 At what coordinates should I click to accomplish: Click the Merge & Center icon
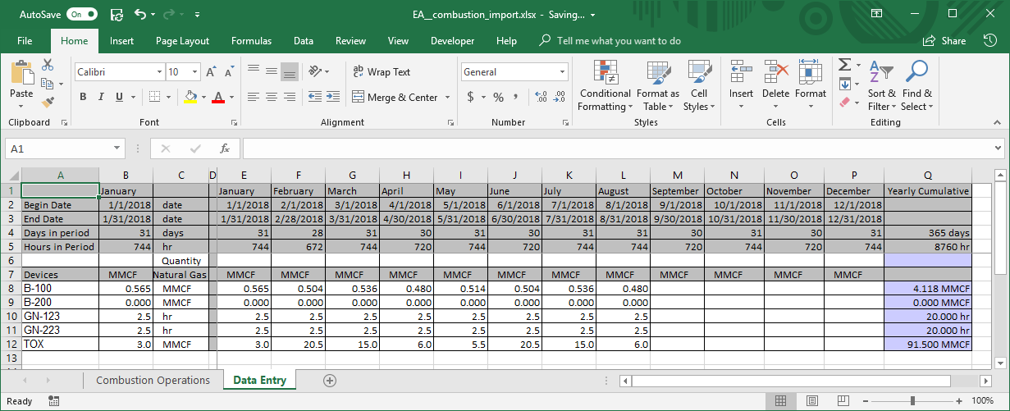coord(359,97)
